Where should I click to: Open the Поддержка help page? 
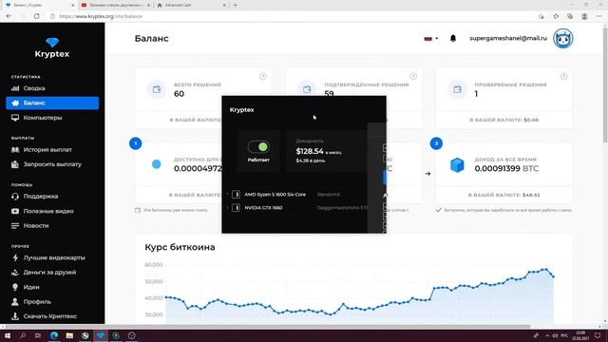click(41, 197)
